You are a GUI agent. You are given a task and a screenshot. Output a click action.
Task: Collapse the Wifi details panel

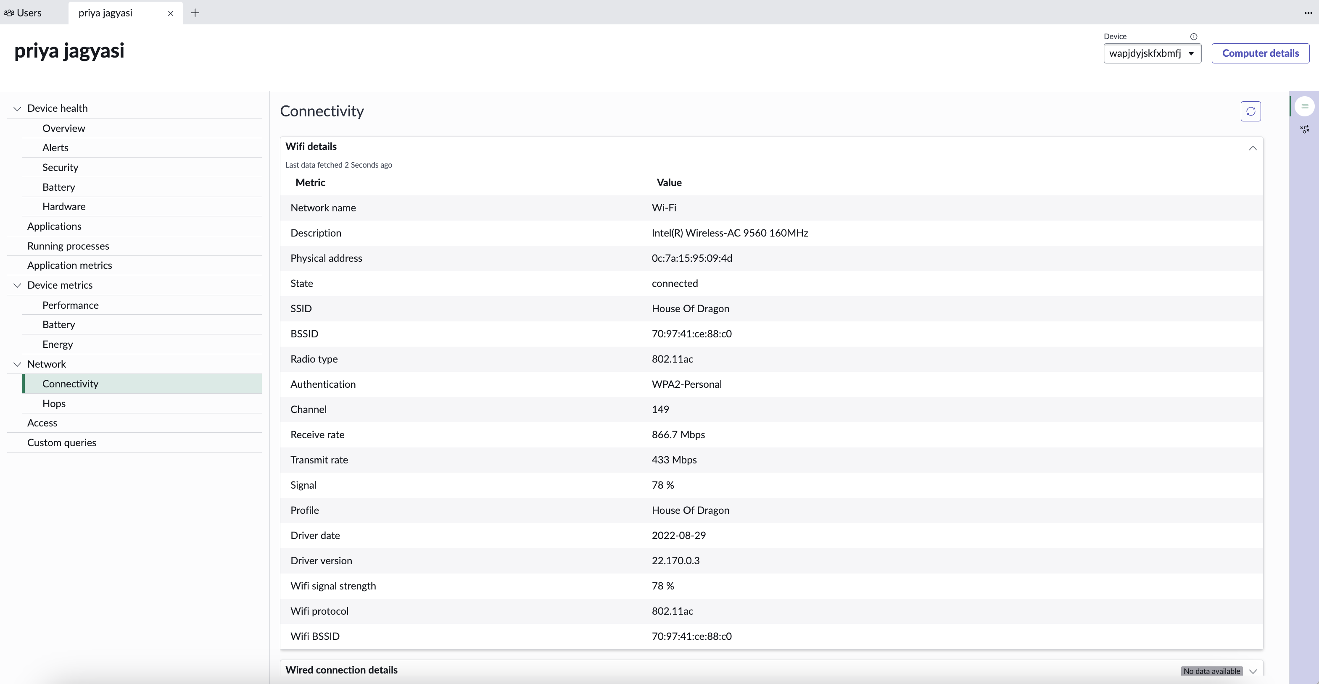point(1253,148)
